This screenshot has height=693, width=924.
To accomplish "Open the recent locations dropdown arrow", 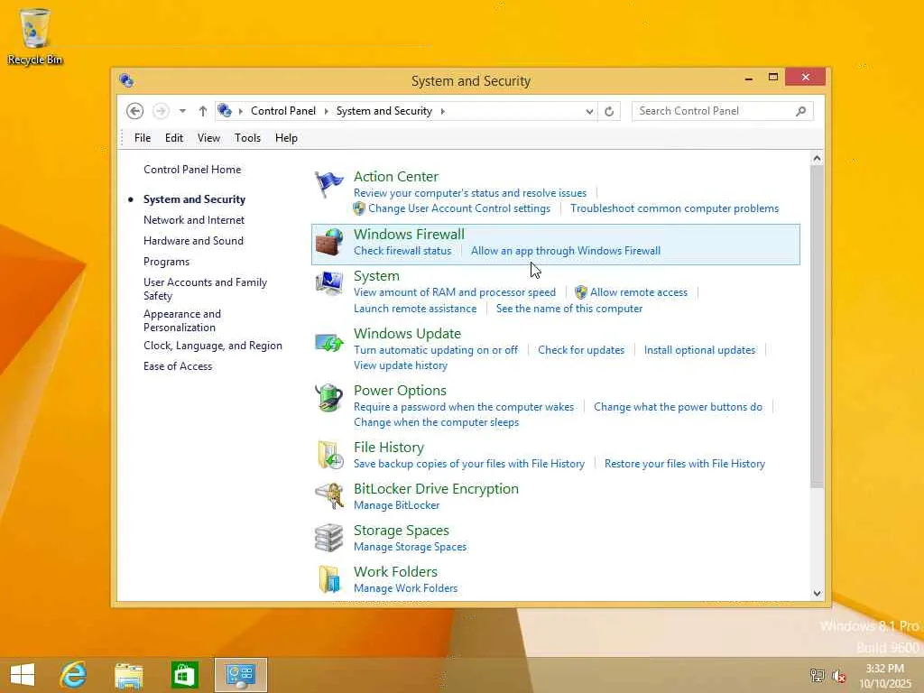I will pos(182,111).
